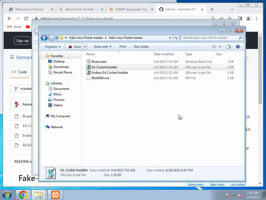
Task: Create a New folder
Action: point(141,47)
